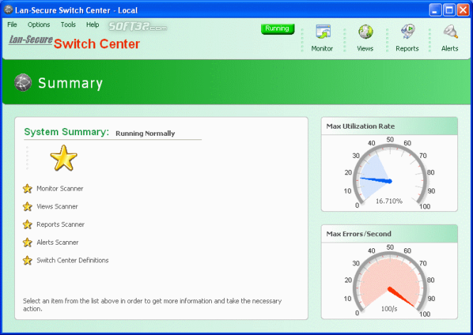
Task: Open the Monitor toolbar icon
Action: click(x=323, y=32)
